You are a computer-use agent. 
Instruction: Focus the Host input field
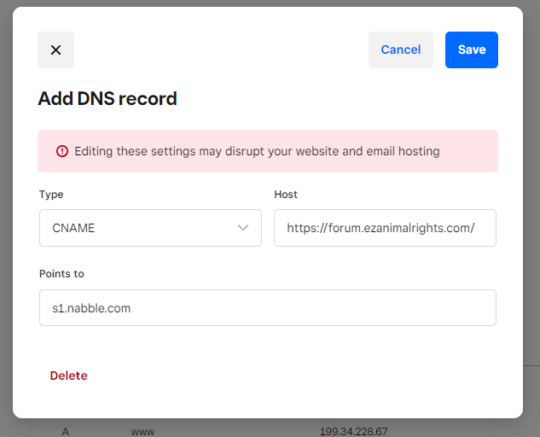click(x=385, y=228)
